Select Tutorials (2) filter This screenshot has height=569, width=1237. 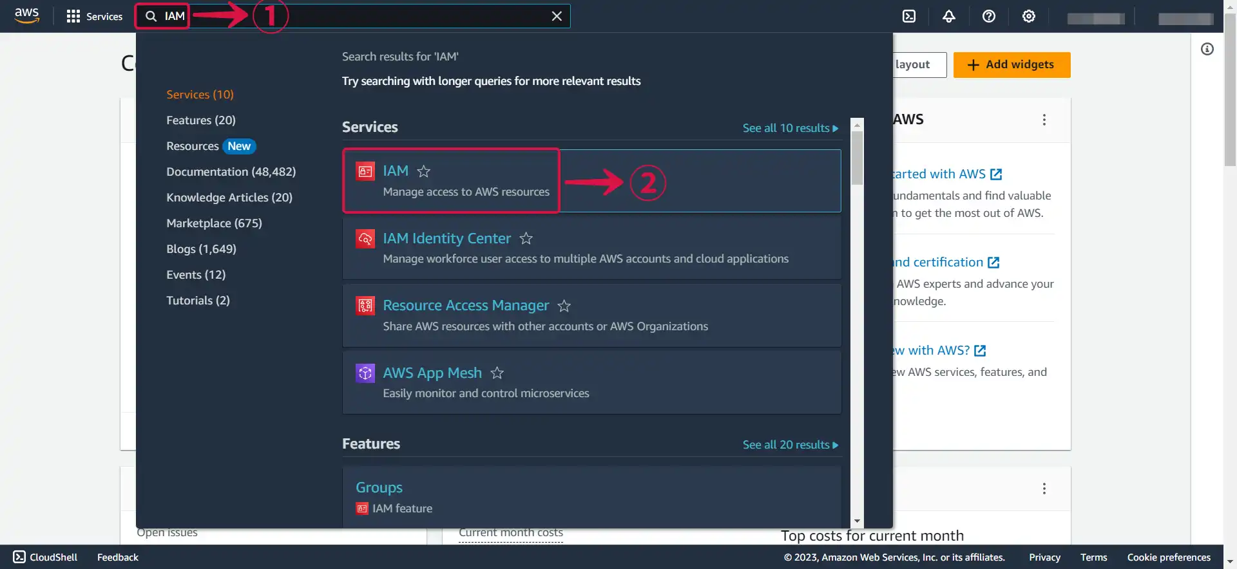[198, 301]
